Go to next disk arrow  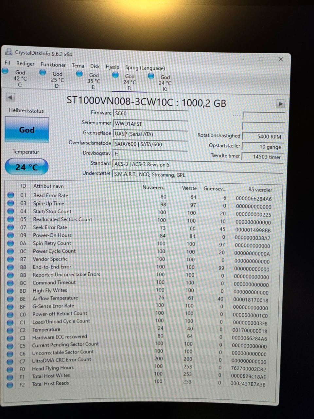coord(280,104)
